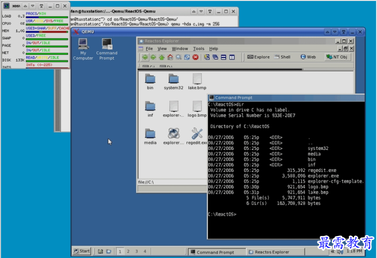Click the Explore button in toolbar
Viewport: 377px width, 258px height.
pyautogui.click(x=259, y=57)
